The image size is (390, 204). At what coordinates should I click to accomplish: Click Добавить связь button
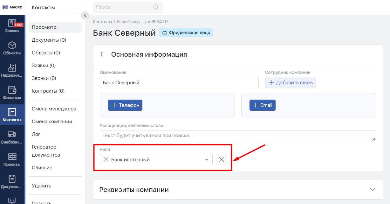pyautogui.click(x=291, y=83)
